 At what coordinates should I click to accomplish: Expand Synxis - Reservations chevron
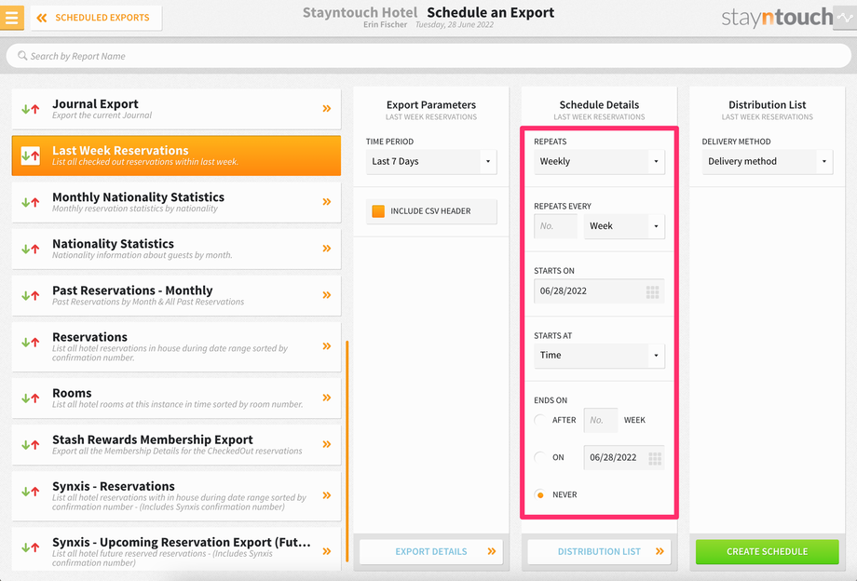[327, 495]
